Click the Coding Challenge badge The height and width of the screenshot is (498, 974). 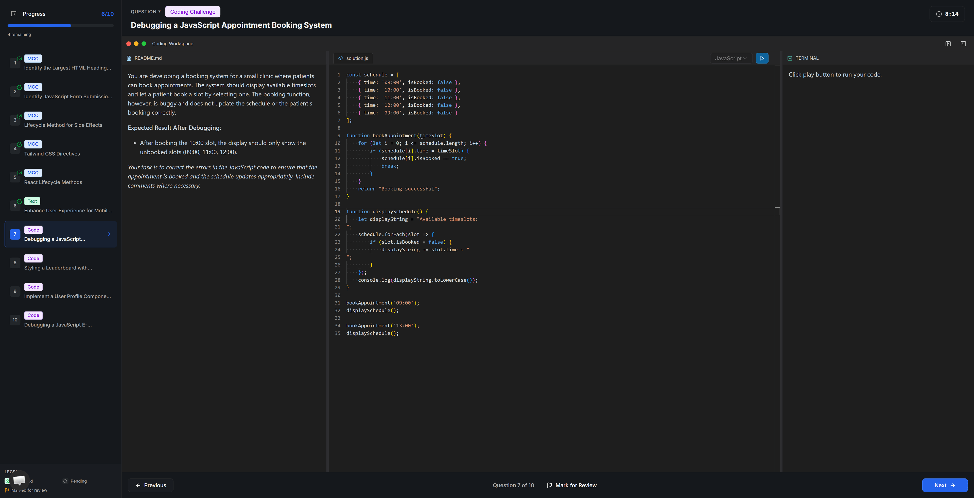click(x=193, y=12)
